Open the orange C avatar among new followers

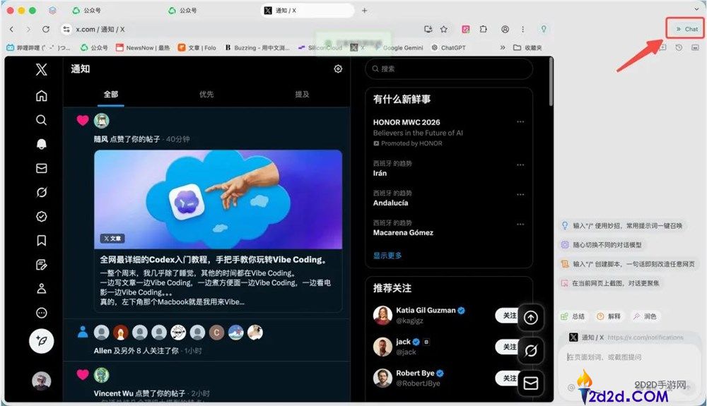pyautogui.click(x=216, y=333)
